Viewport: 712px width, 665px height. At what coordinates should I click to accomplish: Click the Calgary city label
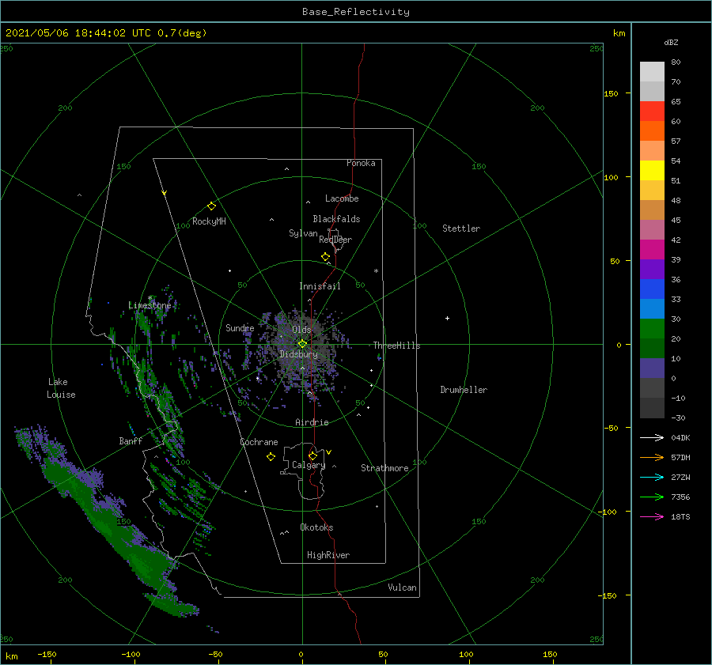point(309,465)
